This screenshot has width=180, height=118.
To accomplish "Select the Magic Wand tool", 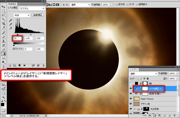I will coord(3,19).
